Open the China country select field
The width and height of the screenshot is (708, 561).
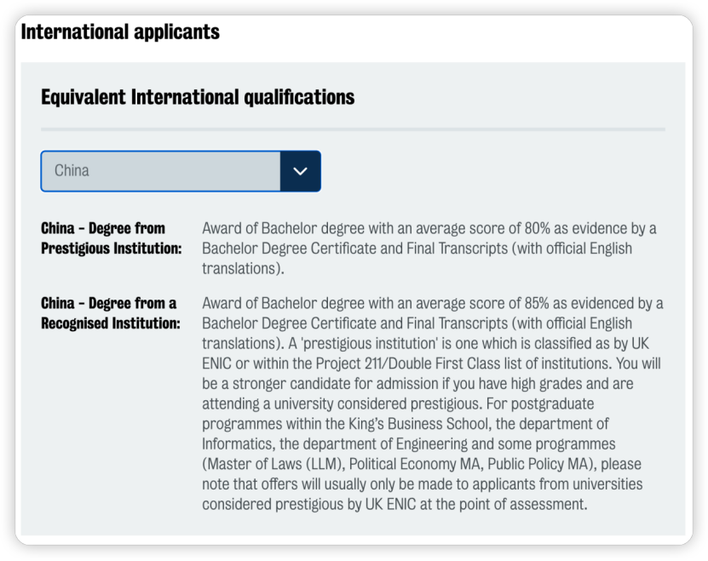[x=181, y=171]
